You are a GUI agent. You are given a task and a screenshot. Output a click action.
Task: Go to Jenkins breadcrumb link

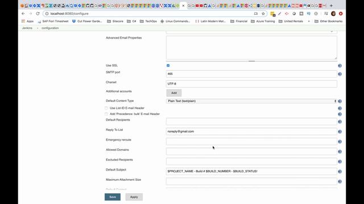[x=27, y=28]
